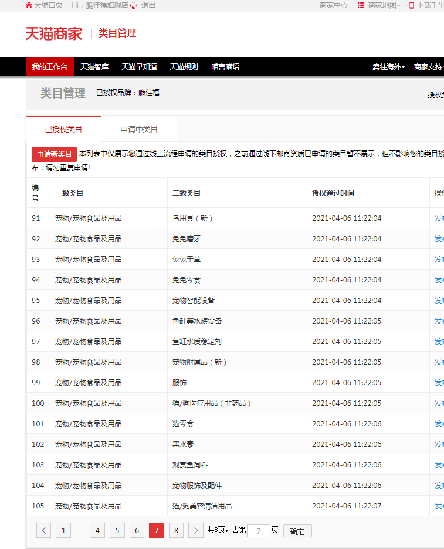Click 退出 to log out
Screen dimensions: 444x549
(x=148, y=5)
